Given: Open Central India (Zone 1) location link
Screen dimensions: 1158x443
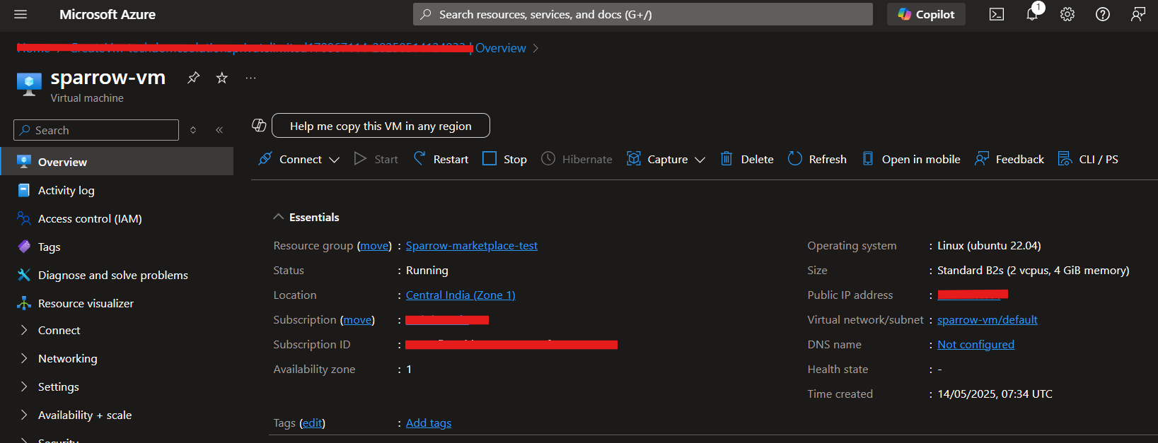Looking at the screenshot, I should pyautogui.click(x=461, y=295).
